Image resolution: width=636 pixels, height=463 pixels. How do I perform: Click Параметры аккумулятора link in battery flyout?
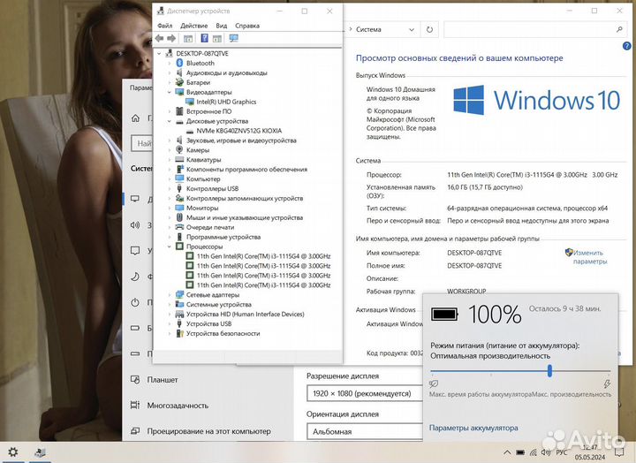pyautogui.click(x=473, y=428)
